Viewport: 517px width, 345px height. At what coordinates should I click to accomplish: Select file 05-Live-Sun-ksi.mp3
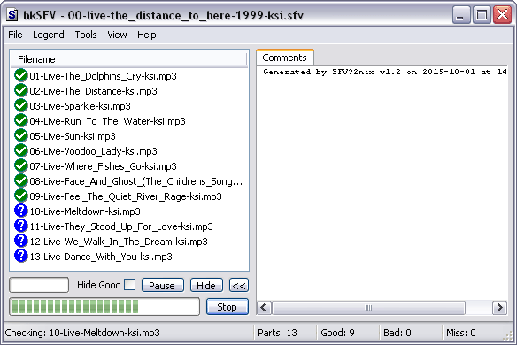click(73, 136)
